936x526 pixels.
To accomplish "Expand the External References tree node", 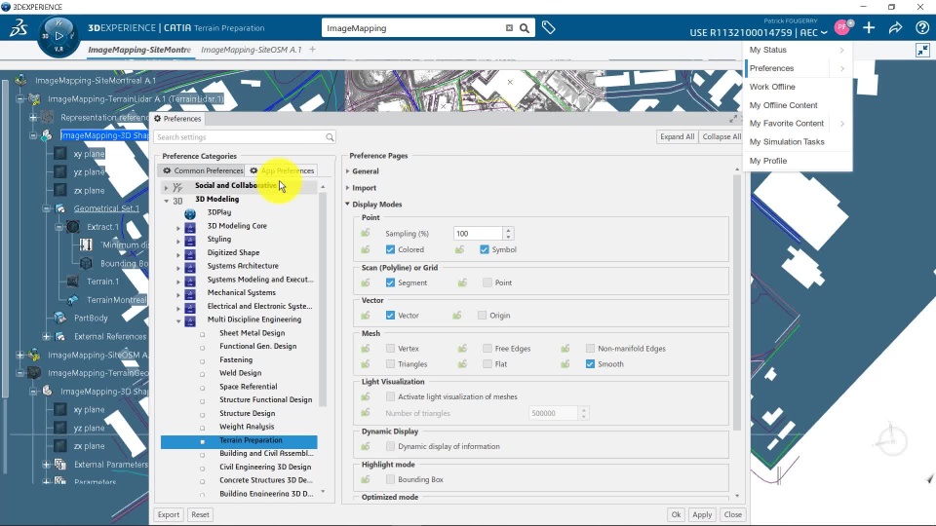I will coord(47,336).
